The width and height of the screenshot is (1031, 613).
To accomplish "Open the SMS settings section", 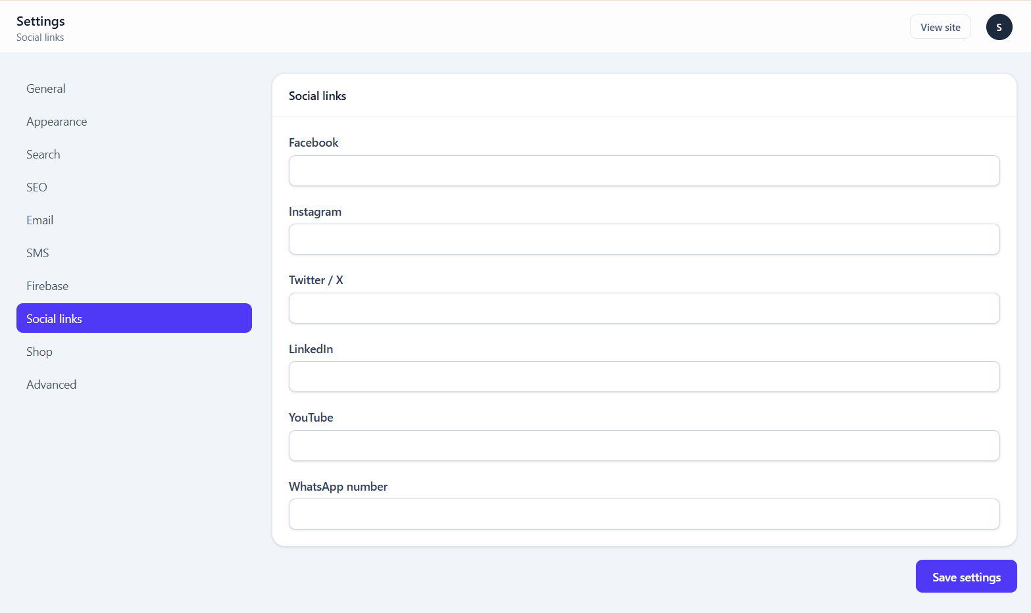I will 134,253.
